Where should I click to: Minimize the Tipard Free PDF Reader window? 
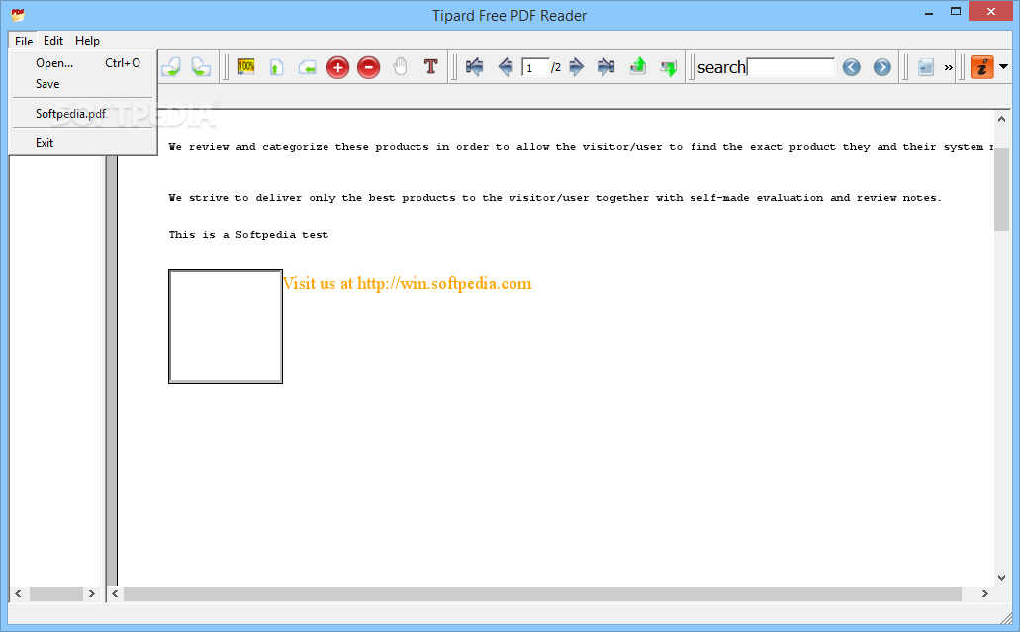coord(929,12)
